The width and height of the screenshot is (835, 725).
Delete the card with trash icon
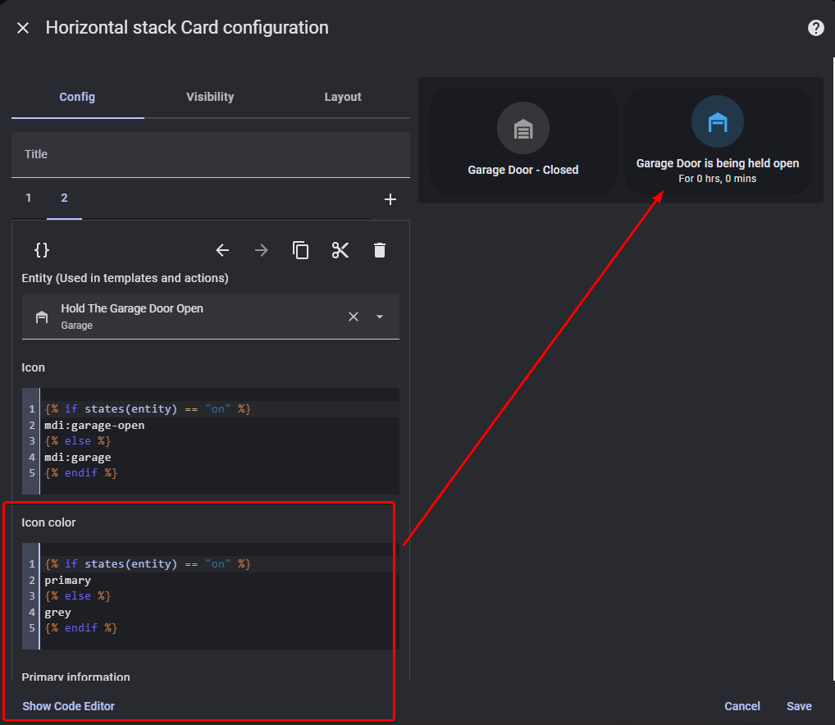[x=379, y=250]
